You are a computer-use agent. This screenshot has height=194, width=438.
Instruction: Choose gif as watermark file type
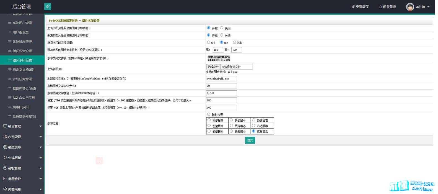[x=209, y=42]
